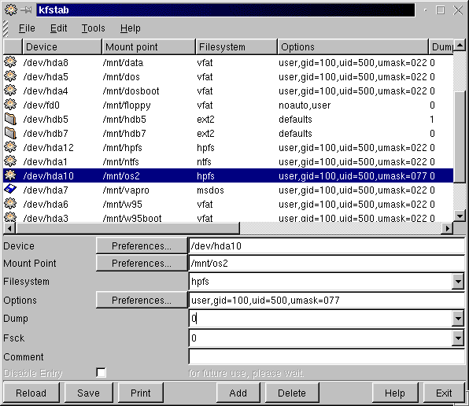
Task: Open the Edit menu
Action: (58, 28)
